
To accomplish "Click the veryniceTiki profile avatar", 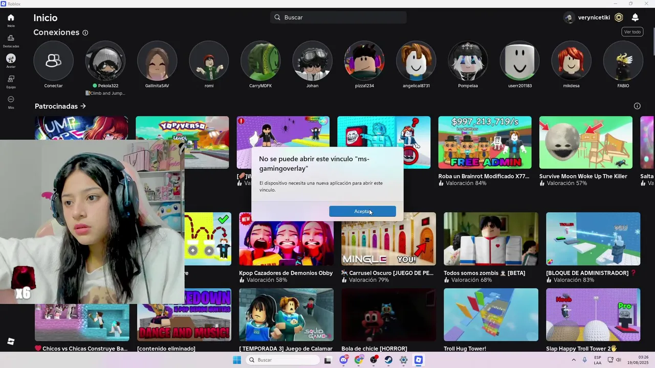I will coord(569,17).
